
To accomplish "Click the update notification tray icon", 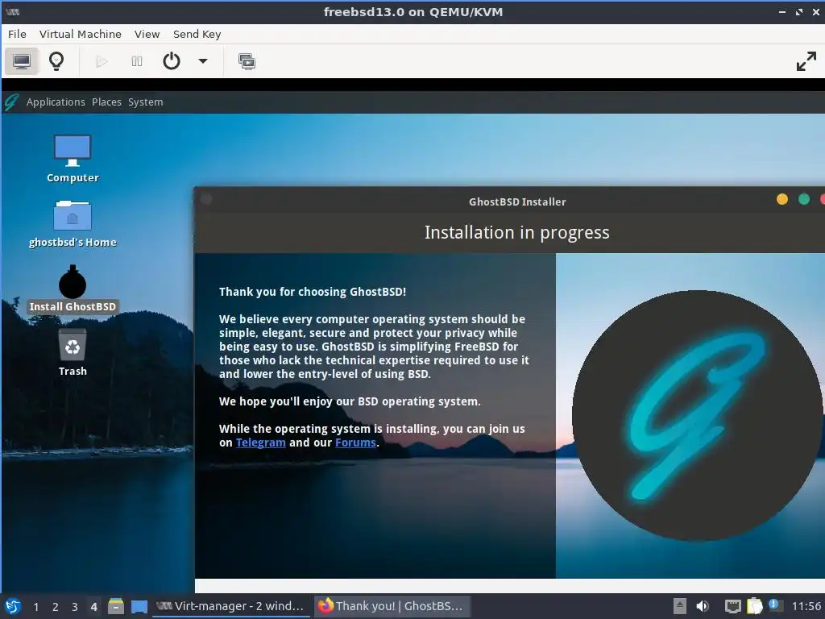I will point(775,605).
